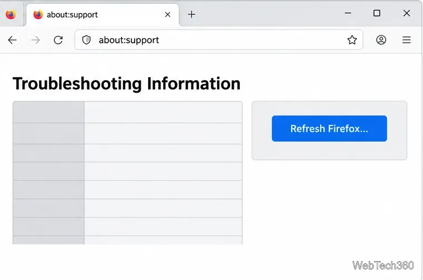Click the shield icon in address bar
This screenshot has height=280, width=423.
click(86, 40)
